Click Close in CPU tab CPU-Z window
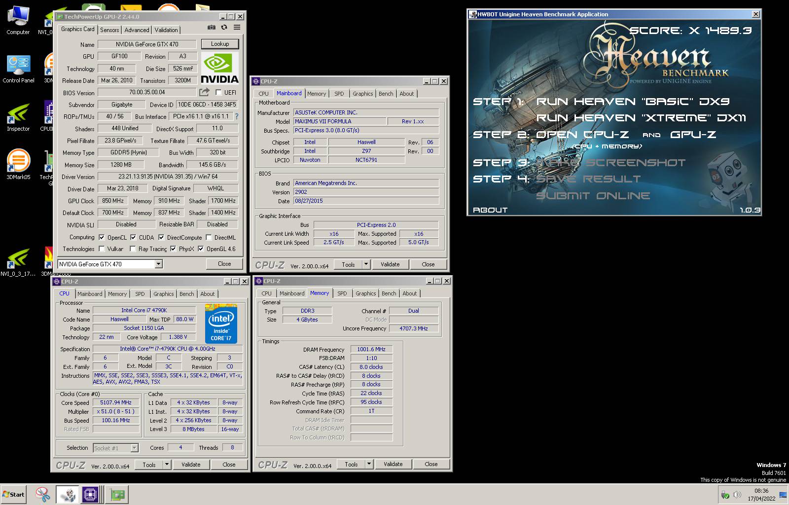789x505 pixels. [x=229, y=465]
